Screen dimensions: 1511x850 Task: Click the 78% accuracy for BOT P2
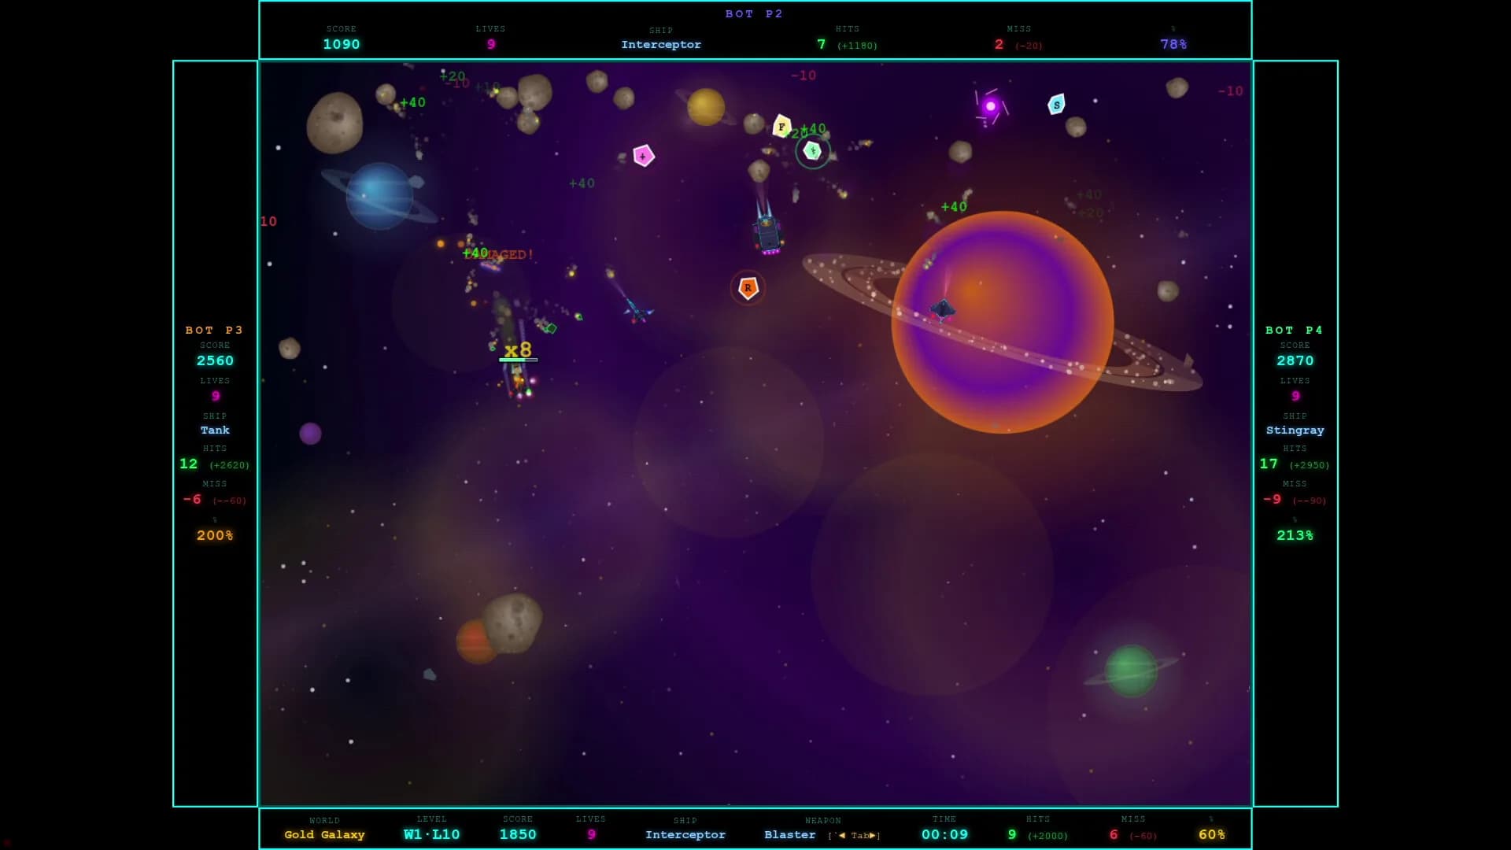[1173, 44]
